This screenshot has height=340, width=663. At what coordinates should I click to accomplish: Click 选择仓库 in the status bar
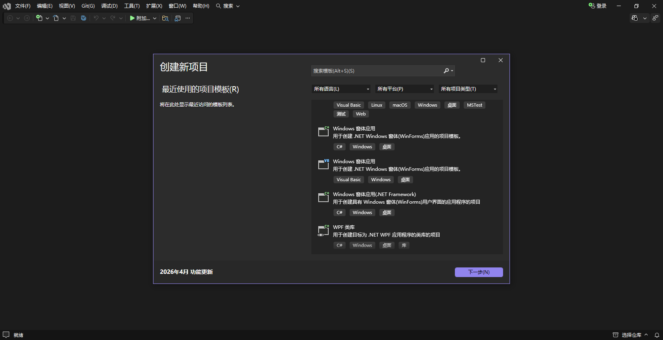[631, 335]
